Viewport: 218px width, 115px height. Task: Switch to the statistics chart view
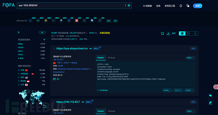(x=195, y=34)
